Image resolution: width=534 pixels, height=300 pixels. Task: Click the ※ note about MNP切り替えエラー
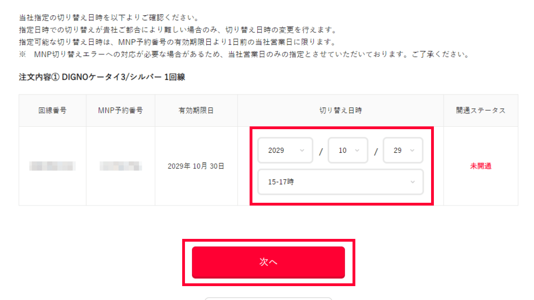[x=244, y=55]
